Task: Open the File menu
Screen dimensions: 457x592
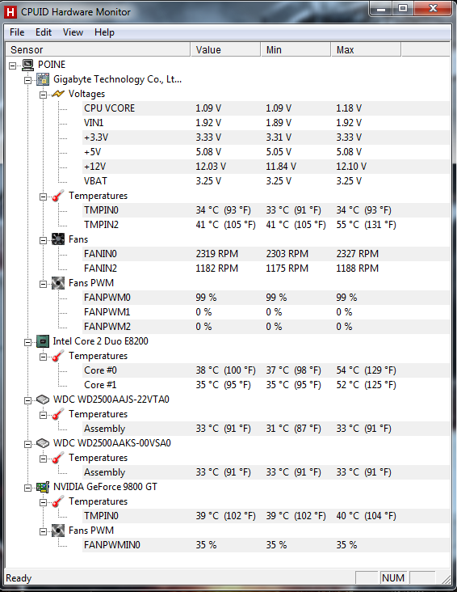Action: click(17, 32)
